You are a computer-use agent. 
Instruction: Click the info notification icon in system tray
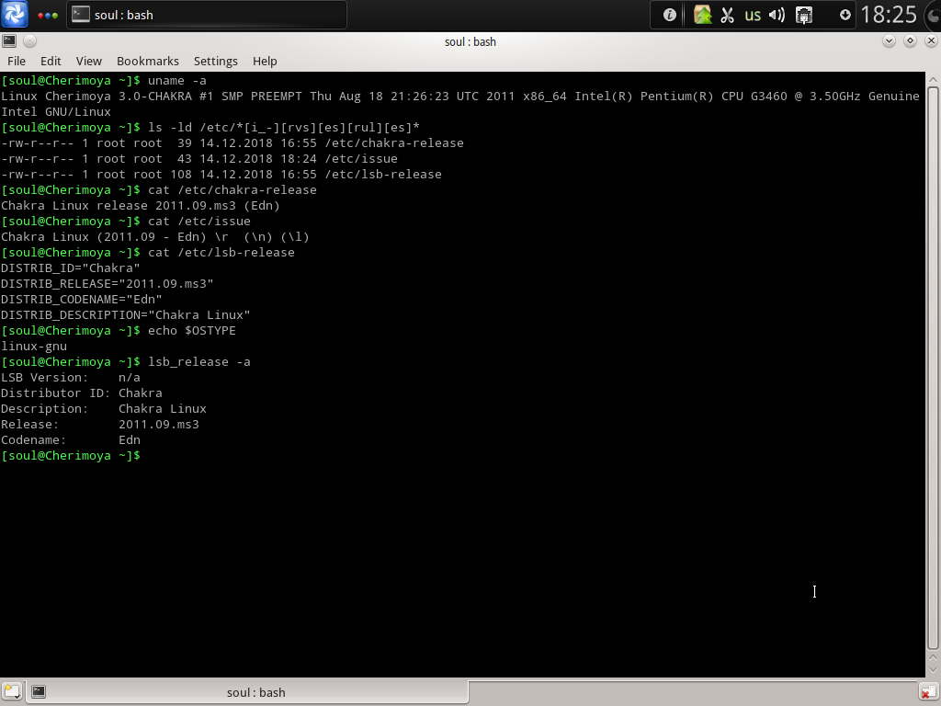670,15
